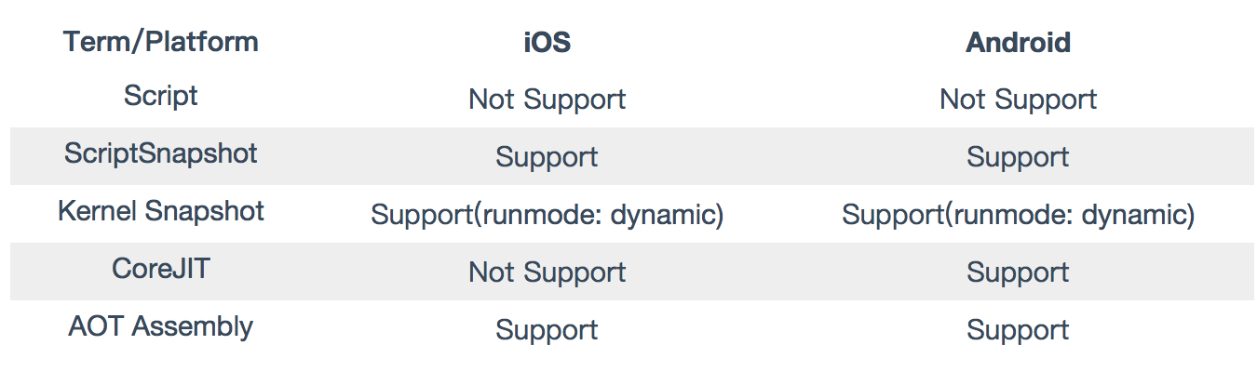The image size is (1257, 385).
Task: Click Android Support cell for ScriptSnapshot
Action: (1018, 157)
